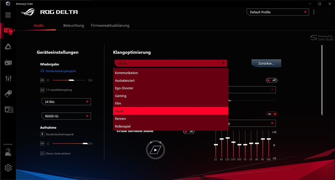Open the user account sidebar icon

click(8, 152)
